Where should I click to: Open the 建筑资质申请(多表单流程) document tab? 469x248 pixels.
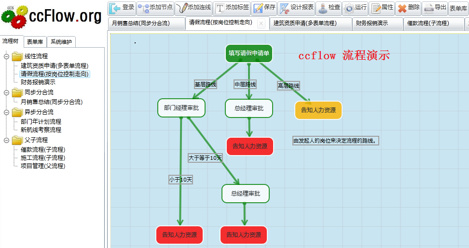[311, 23]
